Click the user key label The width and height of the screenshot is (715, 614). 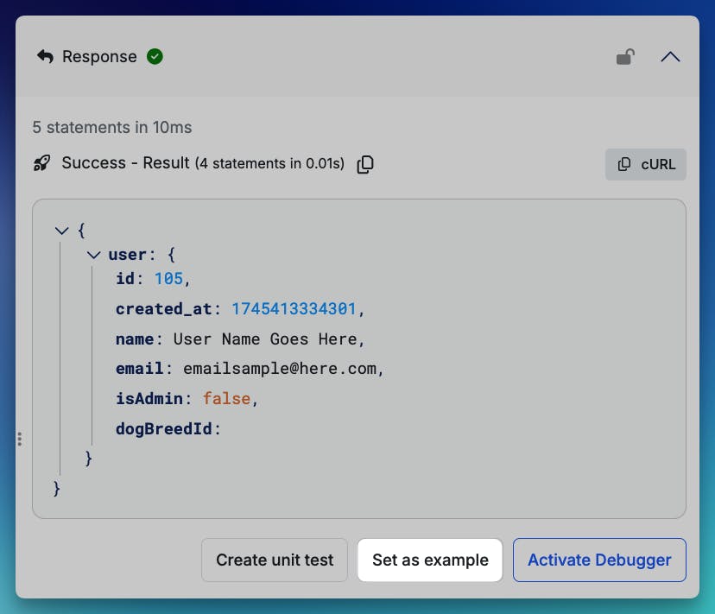(127, 255)
